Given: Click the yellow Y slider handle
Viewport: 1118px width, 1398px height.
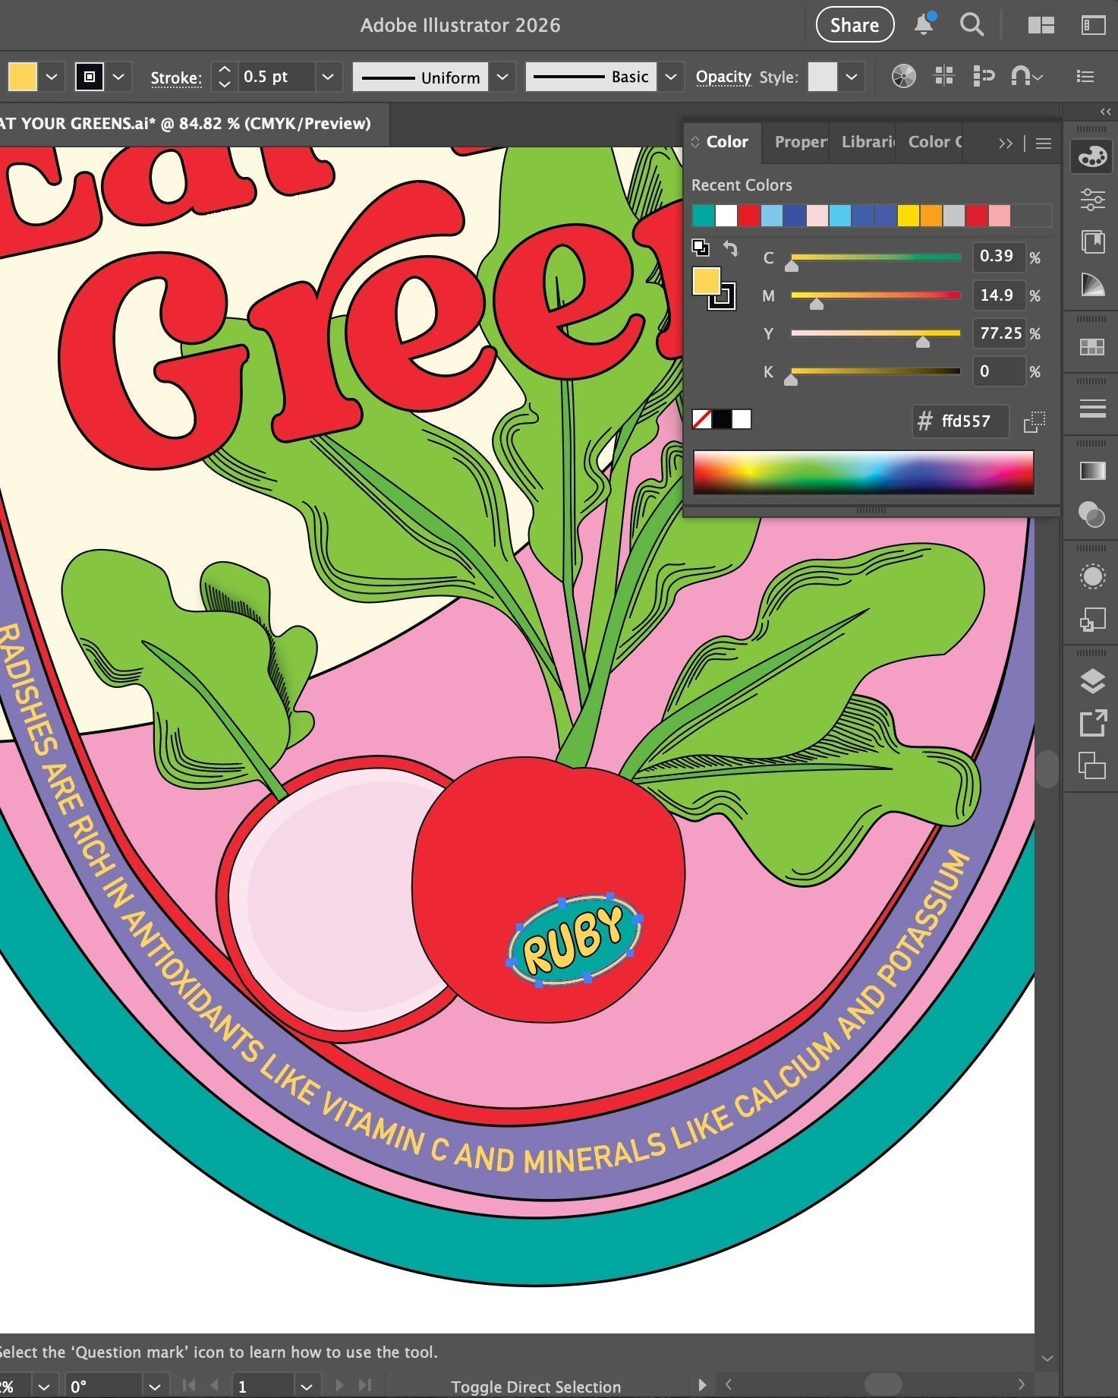Looking at the screenshot, I should [x=923, y=342].
